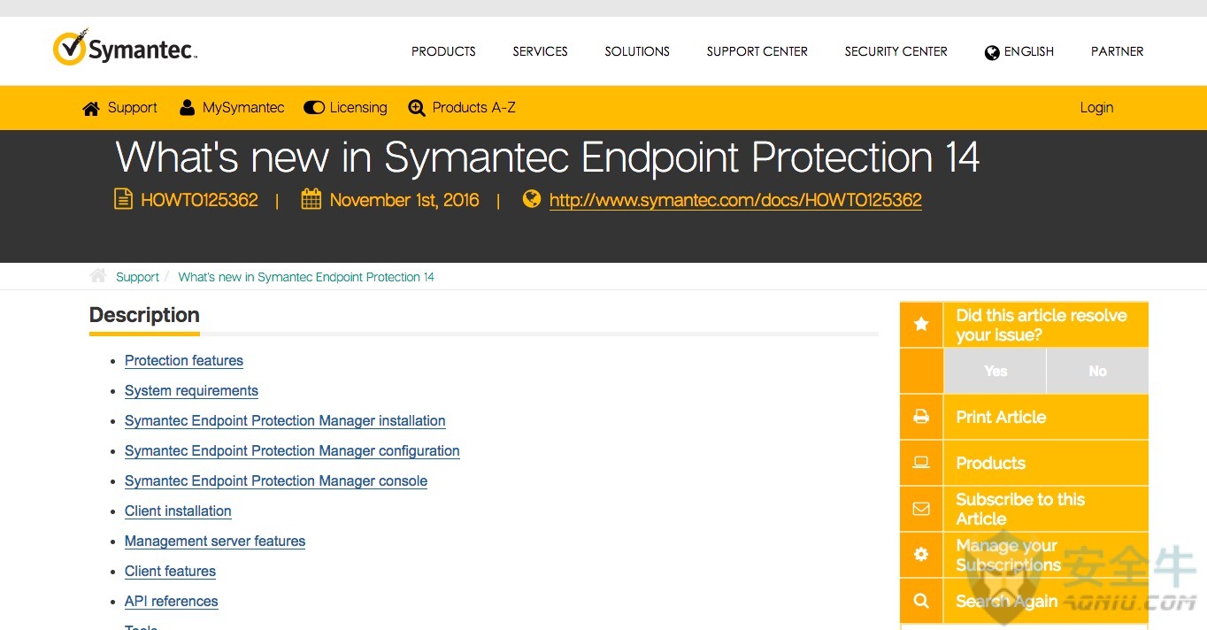Jump to Management server features

tap(215, 542)
